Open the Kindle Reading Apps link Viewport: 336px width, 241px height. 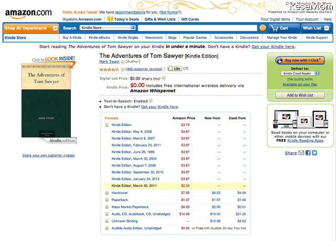point(306,141)
